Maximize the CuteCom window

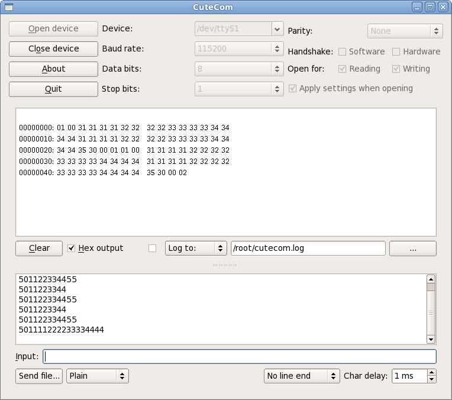point(430,7)
